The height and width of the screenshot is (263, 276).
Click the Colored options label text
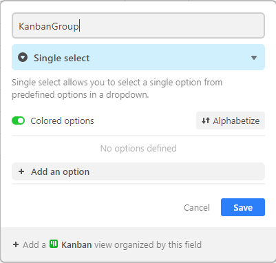[62, 120]
